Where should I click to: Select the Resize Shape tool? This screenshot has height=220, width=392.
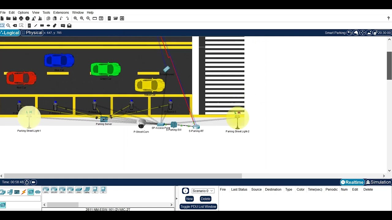(21, 26)
